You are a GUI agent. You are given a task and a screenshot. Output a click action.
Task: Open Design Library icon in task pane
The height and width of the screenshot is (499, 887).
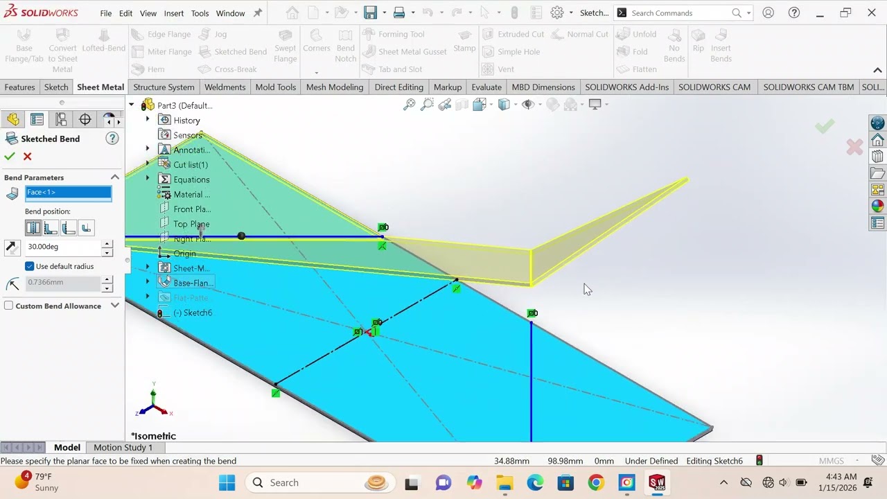(877, 157)
